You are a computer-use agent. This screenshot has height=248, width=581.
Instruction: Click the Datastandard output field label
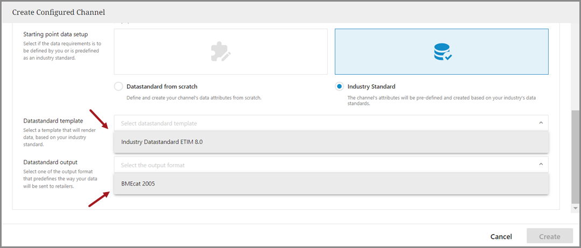click(51, 162)
